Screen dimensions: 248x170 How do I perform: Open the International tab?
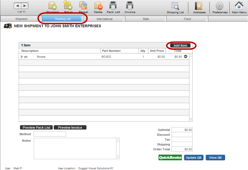click(x=105, y=19)
